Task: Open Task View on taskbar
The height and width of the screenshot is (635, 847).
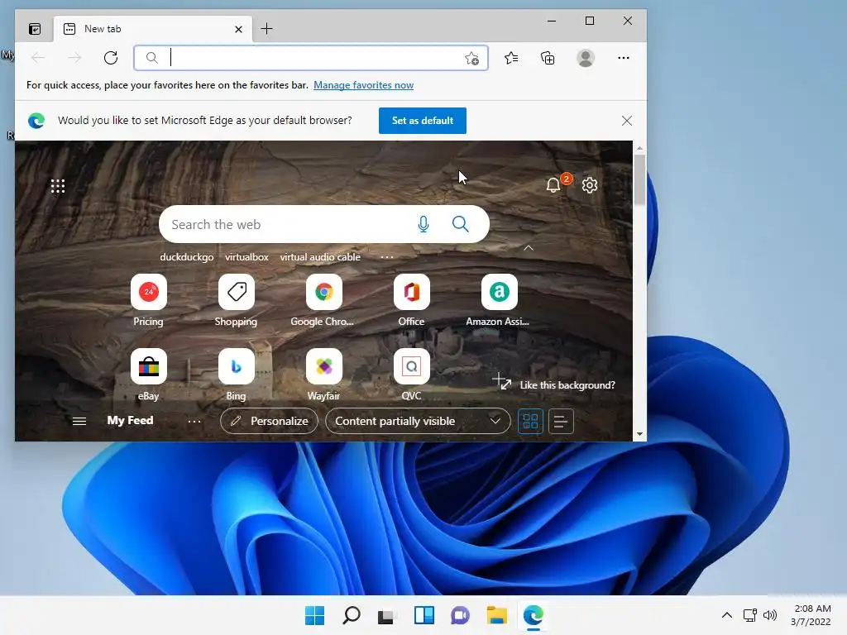Action: click(387, 615)
